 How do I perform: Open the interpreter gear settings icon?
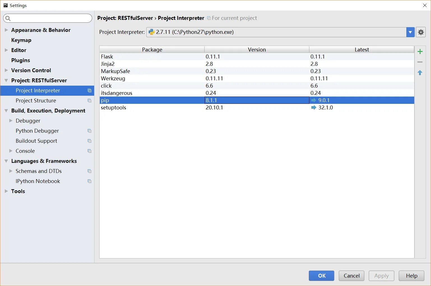[x=421, y=32]
